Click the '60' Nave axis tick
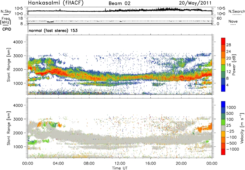The width and height of the screenshot is (245, 170). [x=219, y=18]
